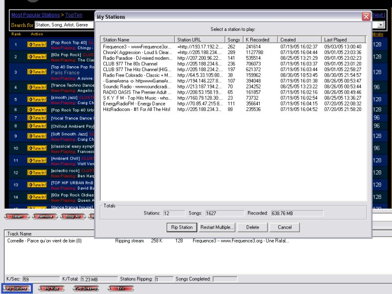Sort by Station Name column header
392x294 pixels.
138,40
